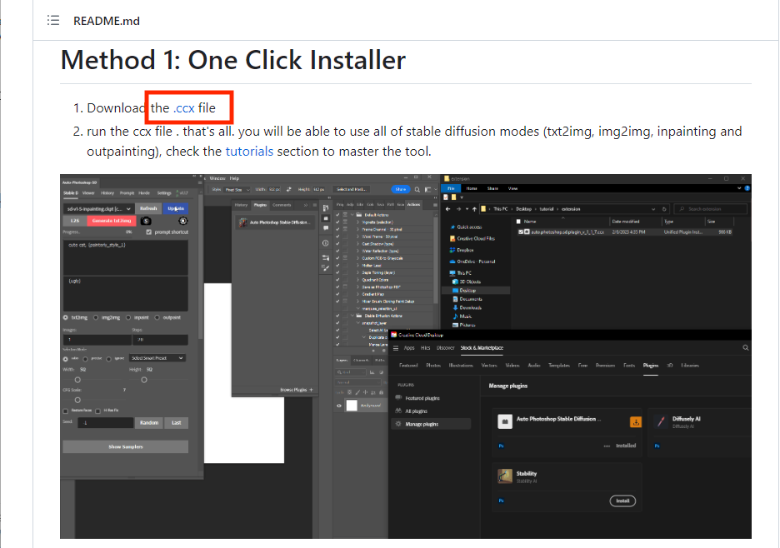Toggle the prompt shortcut checkbox

148,232
